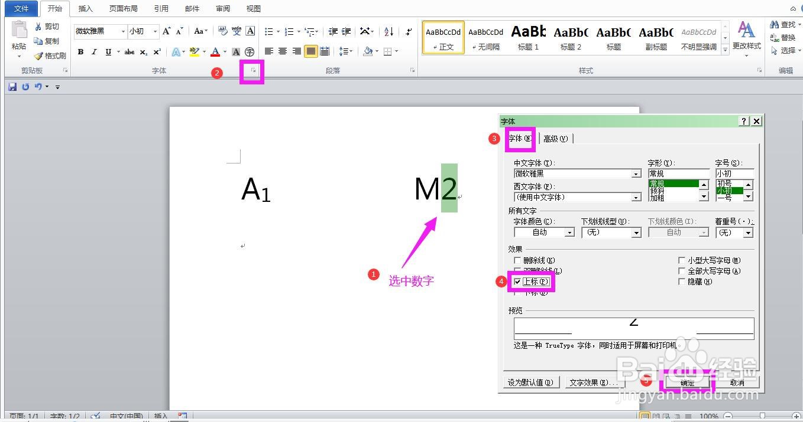Click the Save icon in quick access toolbar
The height and width of the screenshot is (422, 803).
point(12,87)
